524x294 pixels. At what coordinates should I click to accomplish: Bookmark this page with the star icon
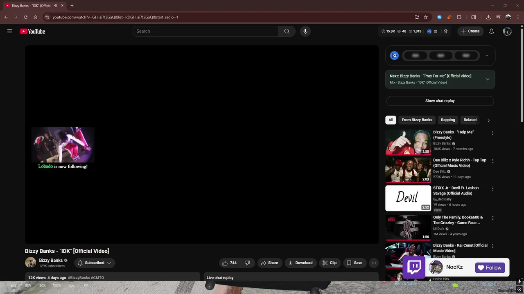426,17
